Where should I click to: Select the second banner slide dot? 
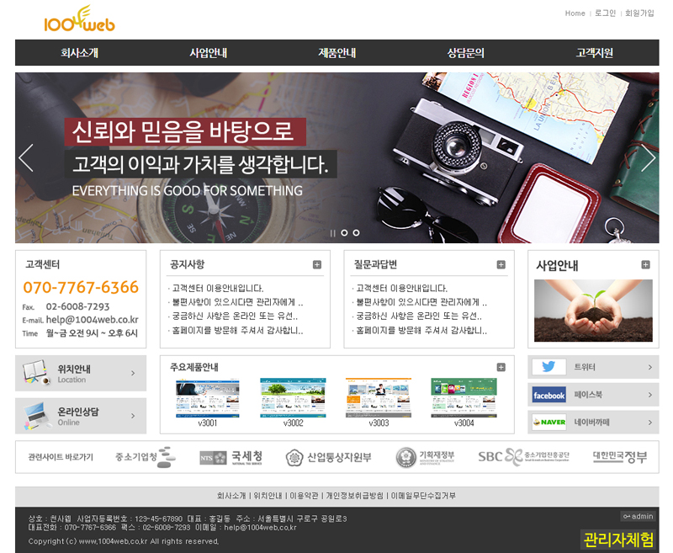344,233
